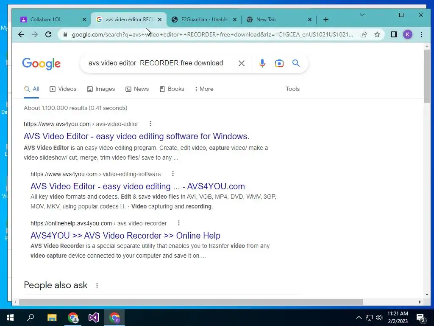Open the search Tools options
This screenshot has width=434, height=326.
pos(292,89)
